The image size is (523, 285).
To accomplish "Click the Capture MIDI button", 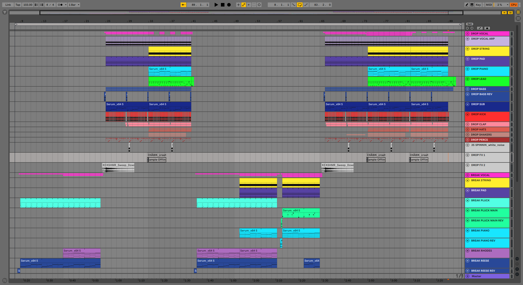I will tap(254, 5).
